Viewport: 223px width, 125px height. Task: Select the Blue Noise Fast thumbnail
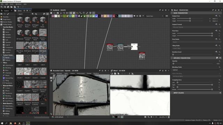tap(20, 45)
